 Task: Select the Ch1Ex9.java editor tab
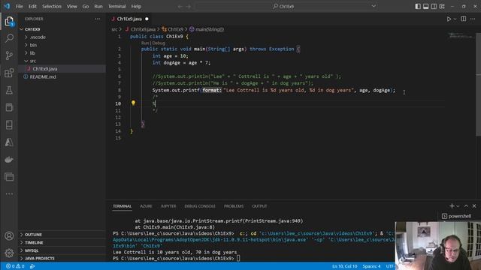pos(130,19)
